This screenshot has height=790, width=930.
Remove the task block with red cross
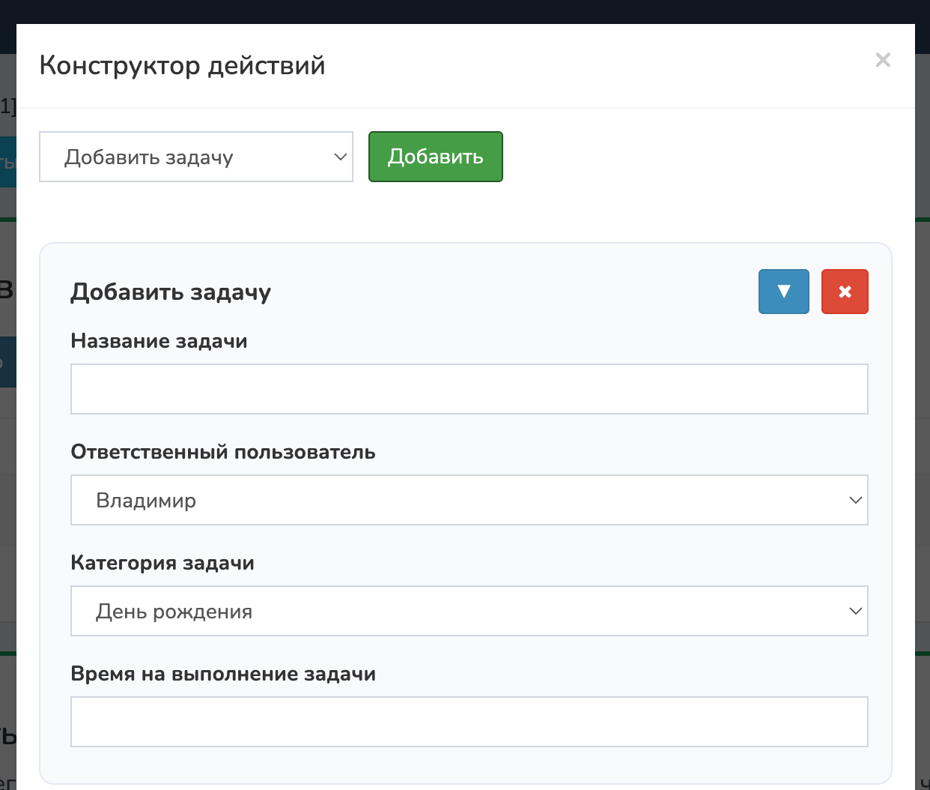click(845, 292)
